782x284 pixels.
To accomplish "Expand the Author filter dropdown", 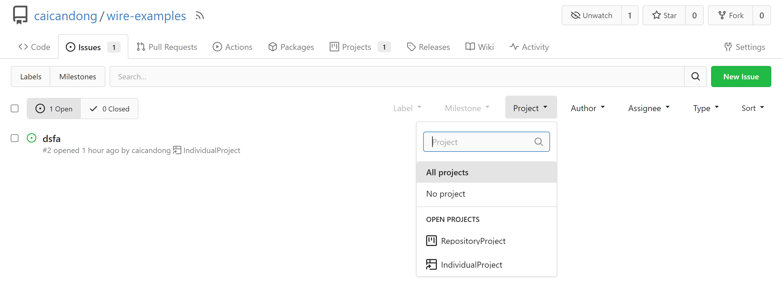I will pyautogui.click(x=588, y=108).
